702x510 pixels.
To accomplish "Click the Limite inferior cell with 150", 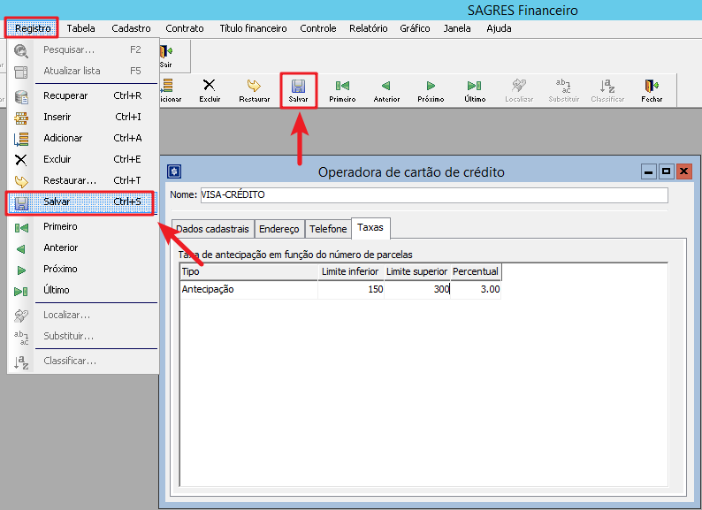I will click(x=351, y=289).
